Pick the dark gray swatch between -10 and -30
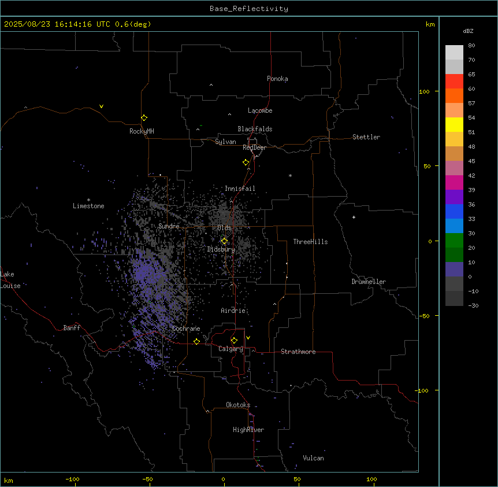The width and height of the screenshot is (498, 487). pyautogui.click(x=454, y=298)
